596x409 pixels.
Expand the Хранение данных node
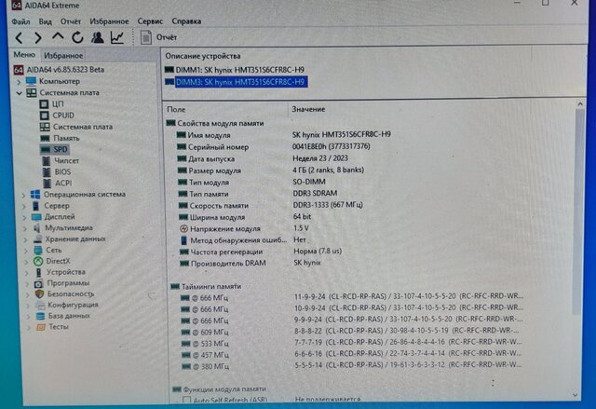(25, 239)
